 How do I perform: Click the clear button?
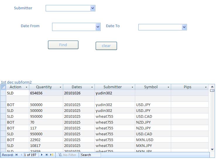click(106, 46)
